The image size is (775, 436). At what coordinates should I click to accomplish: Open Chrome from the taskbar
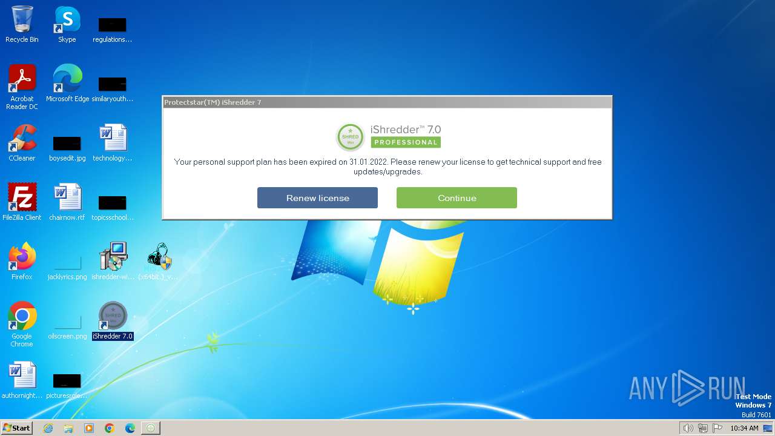point(110,428)
